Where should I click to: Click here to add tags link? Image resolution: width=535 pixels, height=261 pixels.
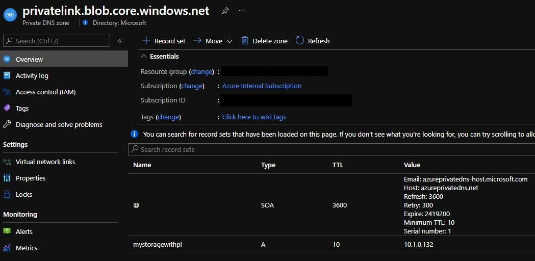[254, 117]
